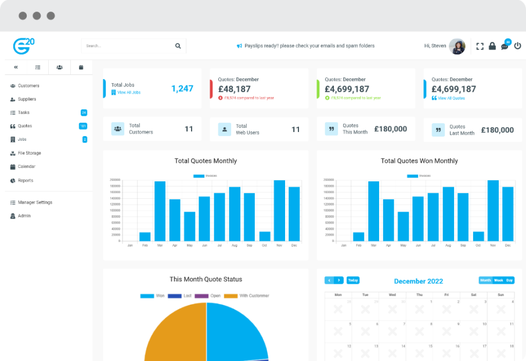Image resolution: width=526 pixels, height=361 pixels.
Task: Open the Customers section in the sidebar
Action: click(28, 85)
